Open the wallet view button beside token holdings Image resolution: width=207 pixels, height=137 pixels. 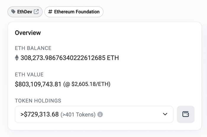pos(185,114)
